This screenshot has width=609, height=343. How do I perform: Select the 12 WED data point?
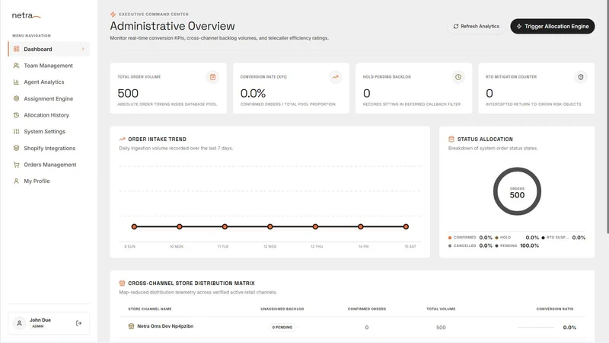point(270,226)
